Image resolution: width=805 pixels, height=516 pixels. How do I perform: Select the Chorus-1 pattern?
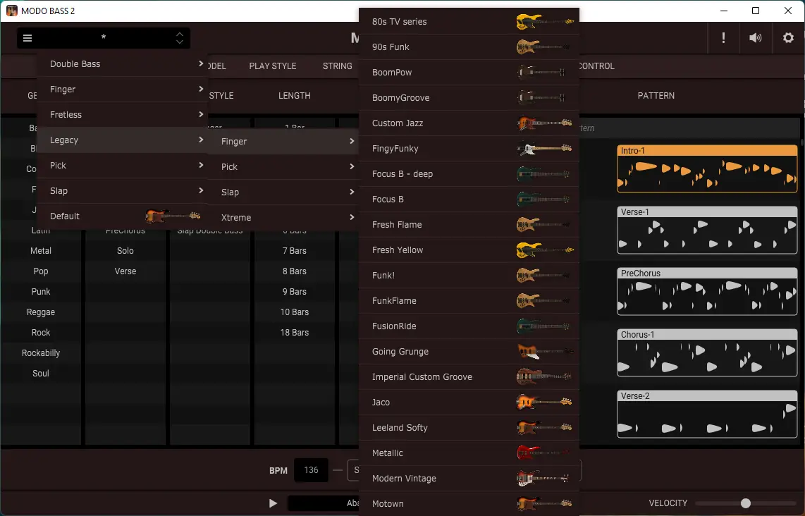(x=707, y=352)
